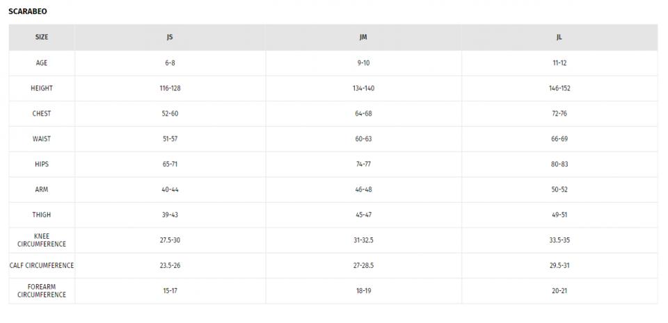Click the CALF CIRCUMFERENCE row label
Viewport: 668px width, 323px height.
(42, 265)
